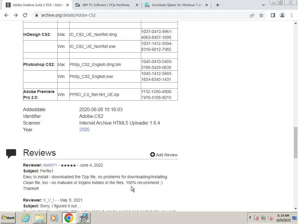Close the Adobe Creative Suite 2 tab
298x224 pixels.
(68, 5)
